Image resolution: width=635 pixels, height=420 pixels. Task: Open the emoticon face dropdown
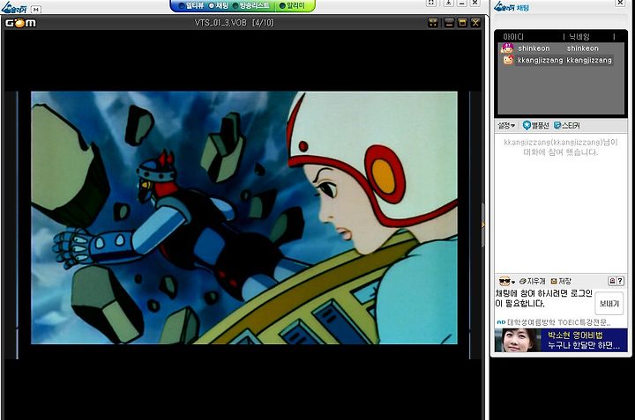click(x=506, y=281)
